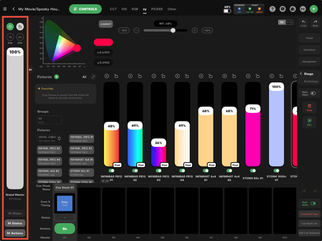Screen dimensions: 322x241
Task: Click the green plus add button at top right
Action: click(x=313, y=9)
